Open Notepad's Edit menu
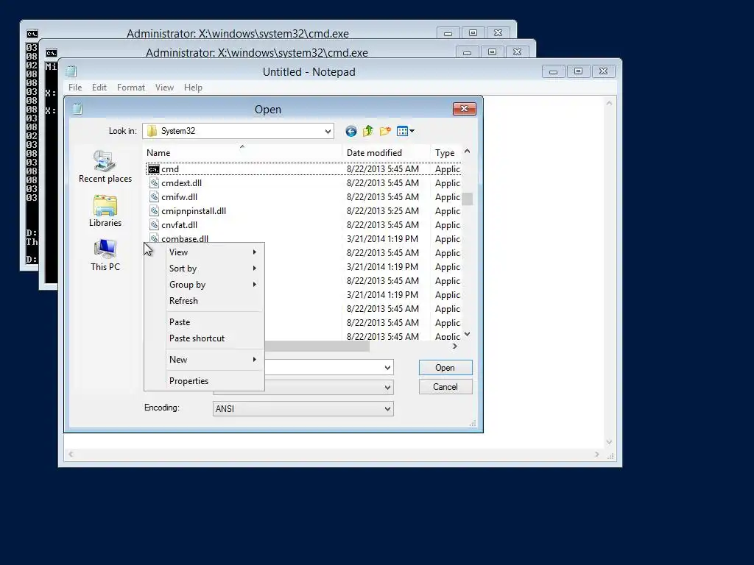 pos(99,88)
